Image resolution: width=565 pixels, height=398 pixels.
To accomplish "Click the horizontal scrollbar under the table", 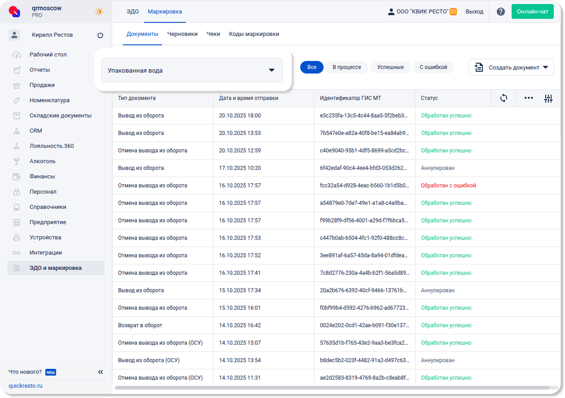I will [x=332, y=387].
